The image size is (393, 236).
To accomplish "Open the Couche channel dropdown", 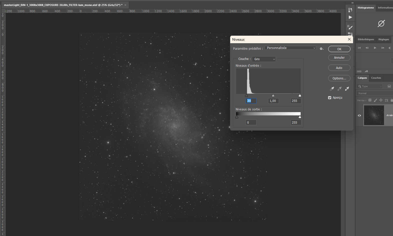I will click(264, 59).
